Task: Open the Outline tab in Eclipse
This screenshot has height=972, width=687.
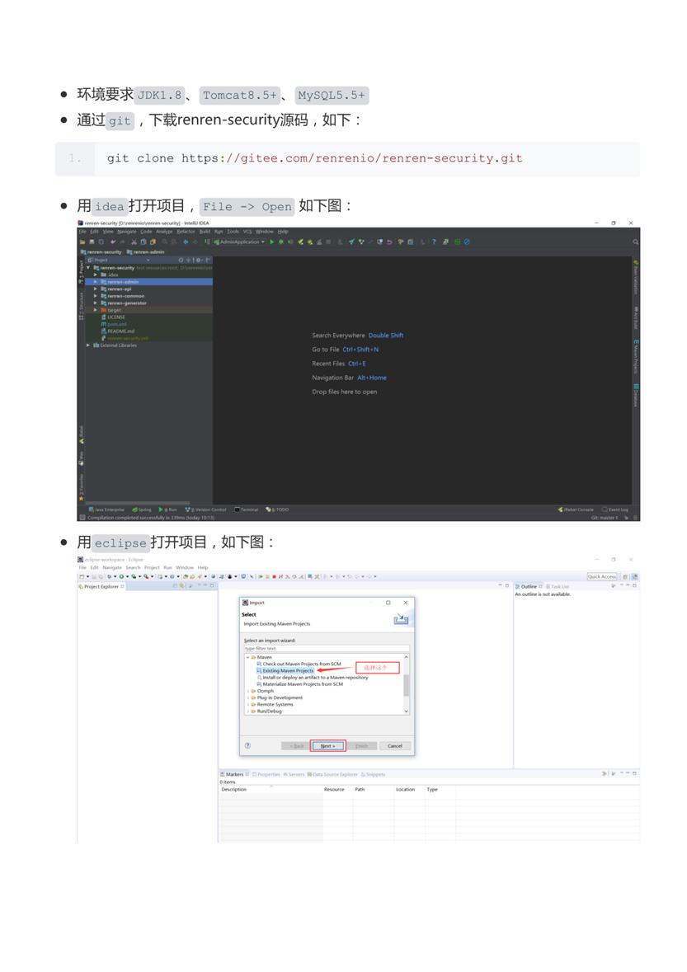Action: [x=529, y=586]
